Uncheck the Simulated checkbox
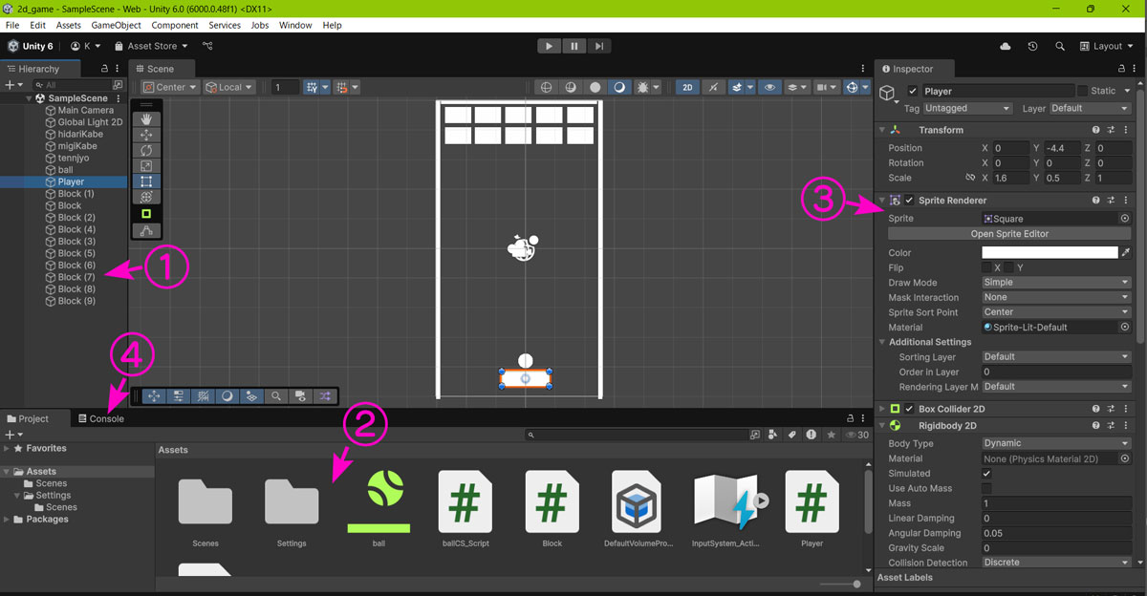This screenshot has height=596, width=1147. tap(986, 474)
